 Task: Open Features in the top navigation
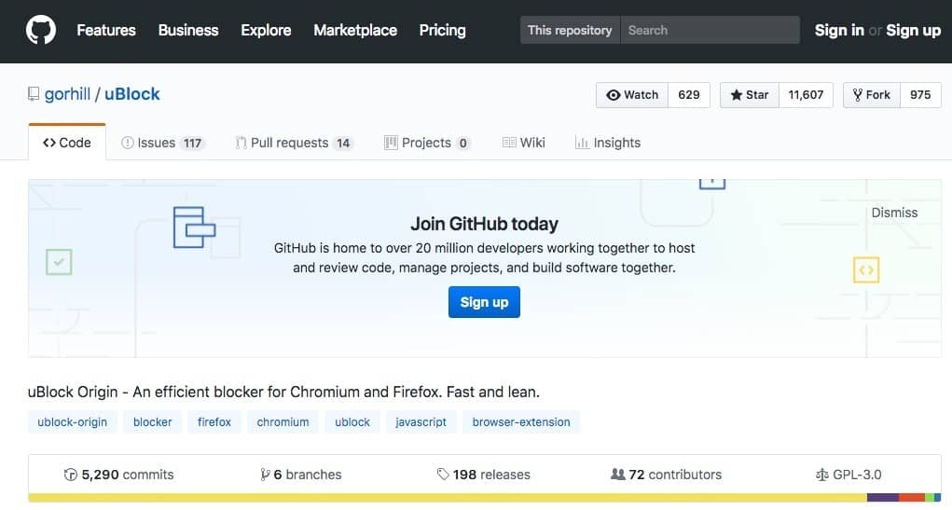coord(106,31)
